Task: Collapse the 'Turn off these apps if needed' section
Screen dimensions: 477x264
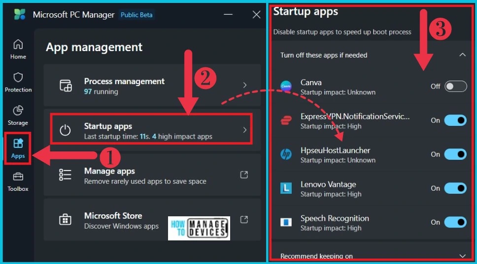Action: (x=462, y=55)
